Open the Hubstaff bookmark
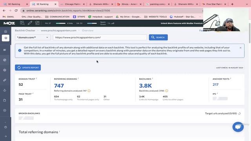Viewport: 251px width, 141px height. [x=183, y=16]
